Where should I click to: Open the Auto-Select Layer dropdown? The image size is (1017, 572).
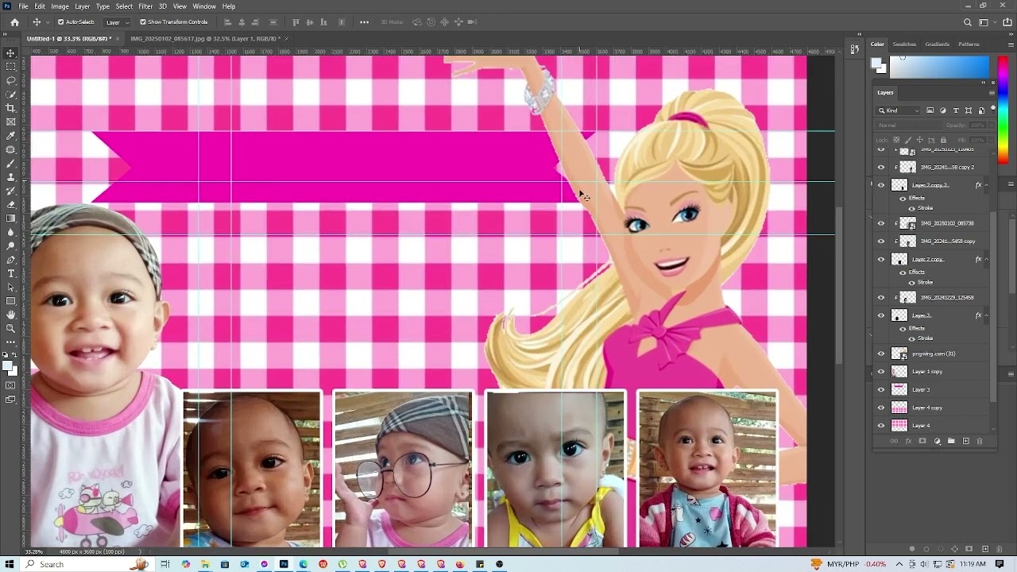(x=118, y=22)
